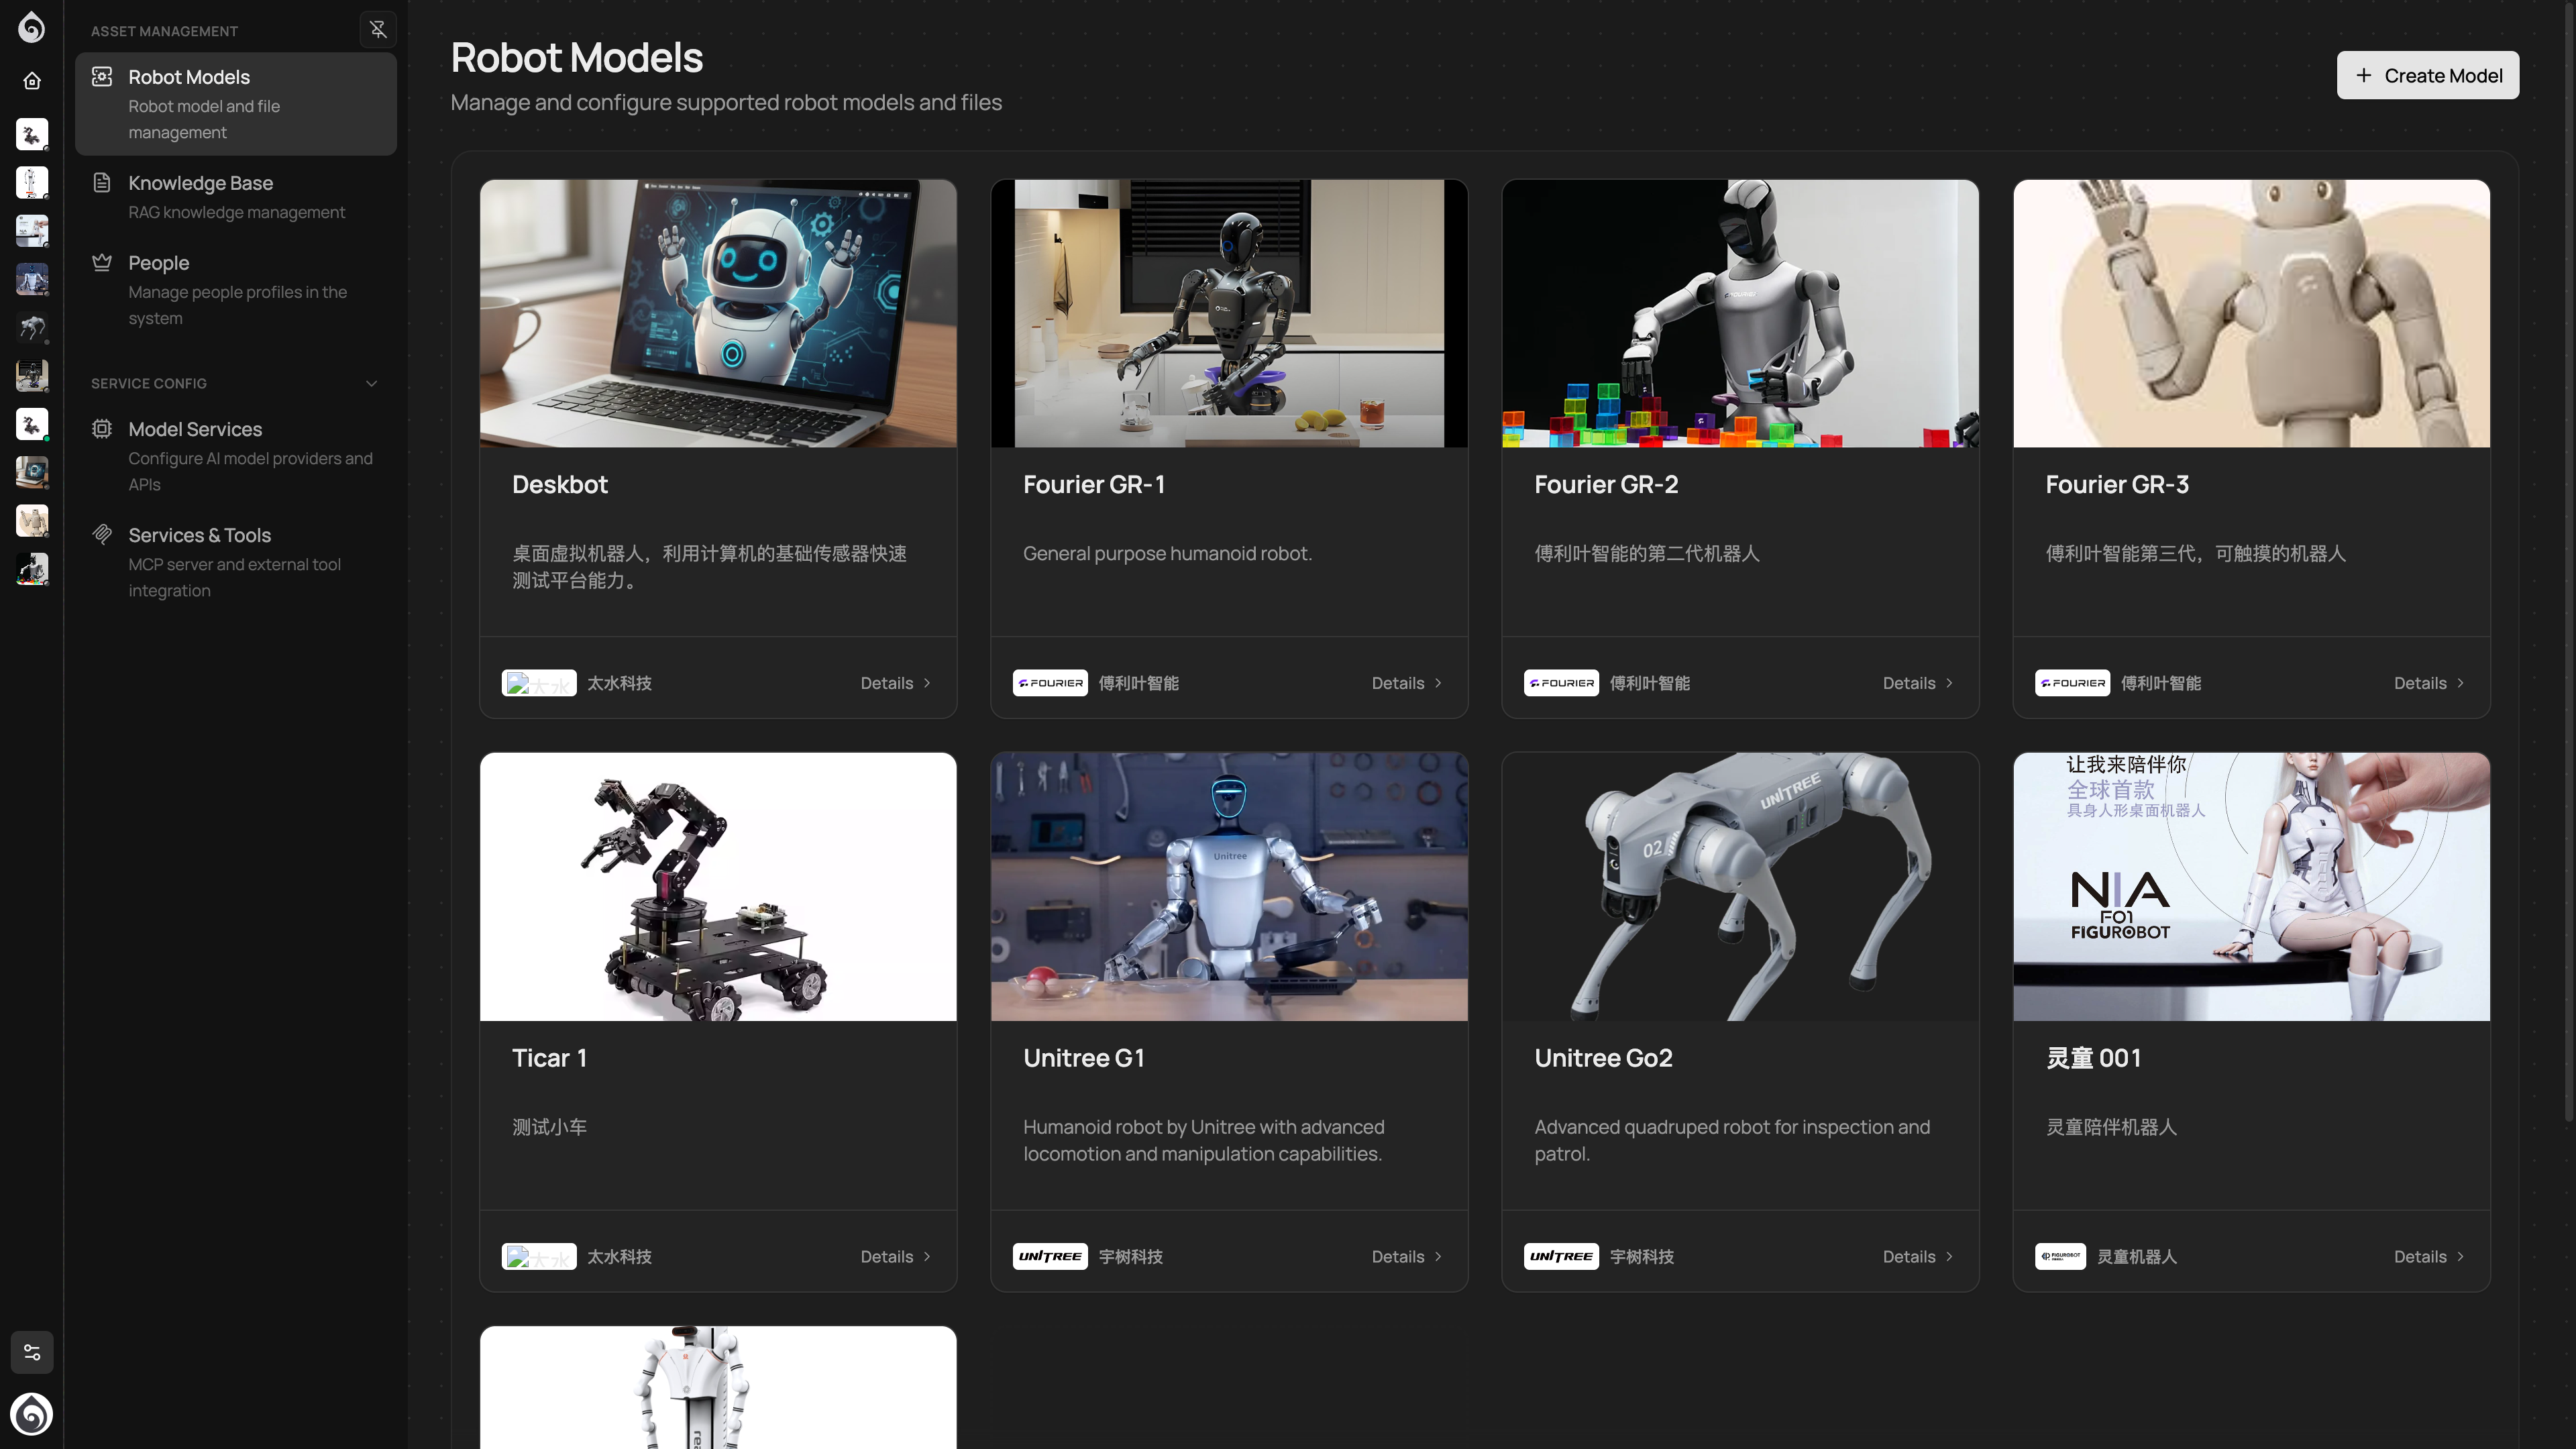Select the rail robot with green status dot
The image size is (2576, 1449).
pos(32,424)
